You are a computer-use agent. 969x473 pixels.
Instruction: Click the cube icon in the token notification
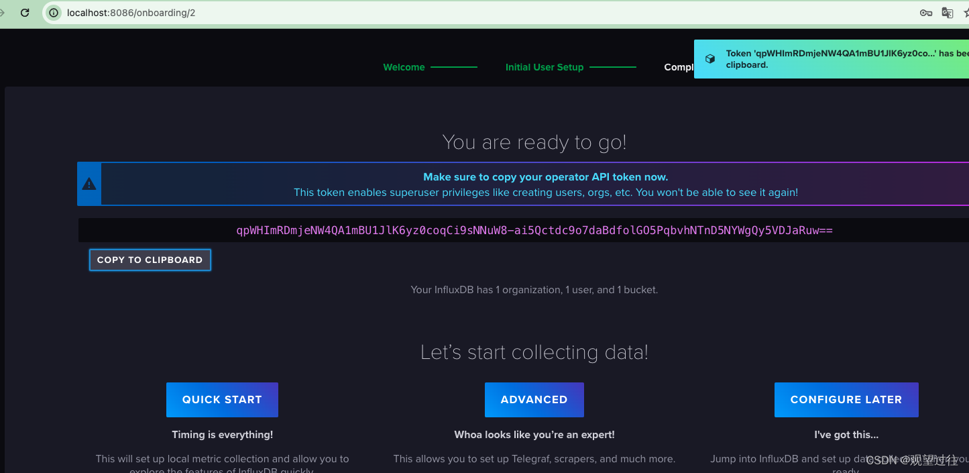pyautogui.click(x=710, y=59)
